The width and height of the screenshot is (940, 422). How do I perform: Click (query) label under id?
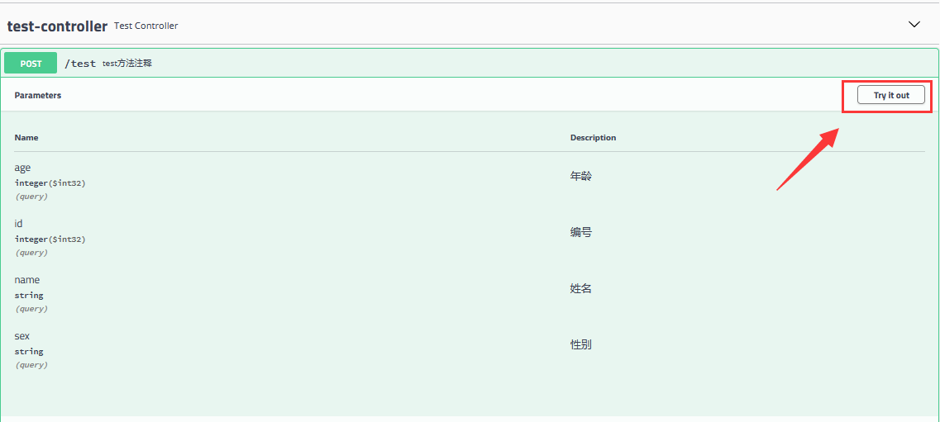[31, 253]
